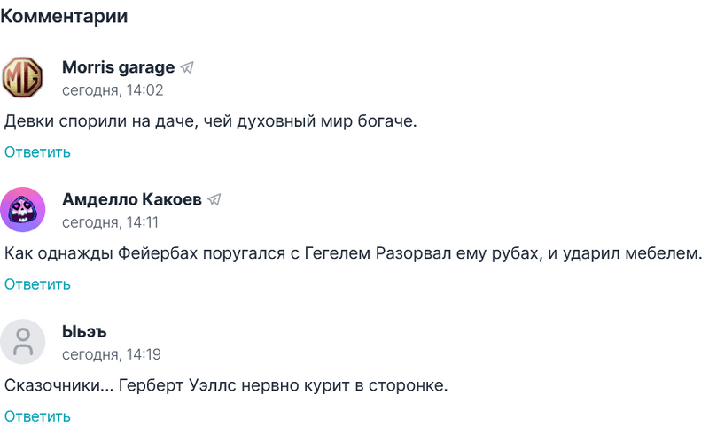Reply to the Амделло Какоев comment
Viewport: 709px width, 434px height.
point(37,284)
